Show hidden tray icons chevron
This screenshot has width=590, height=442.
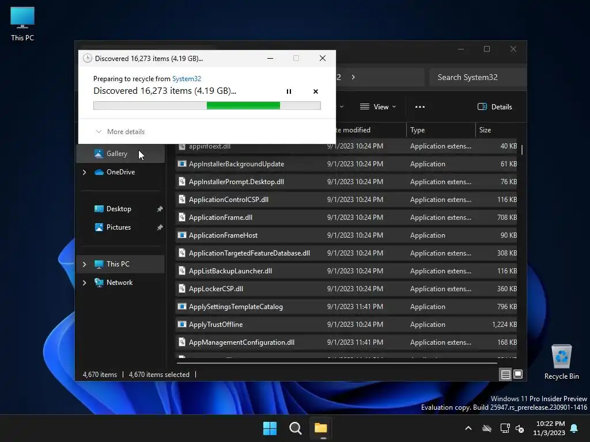pos(468,428)
